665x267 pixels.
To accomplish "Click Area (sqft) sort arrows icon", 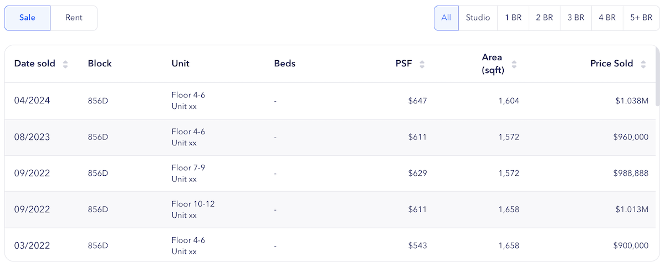I will tap(514, 64).
